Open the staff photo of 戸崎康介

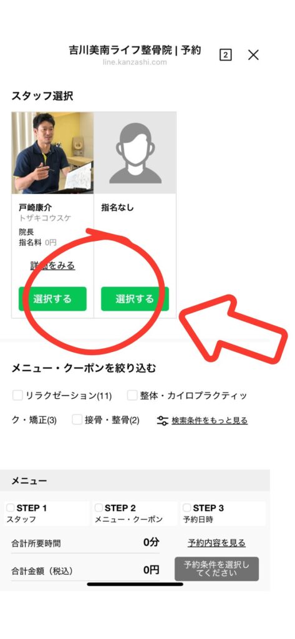52,153
